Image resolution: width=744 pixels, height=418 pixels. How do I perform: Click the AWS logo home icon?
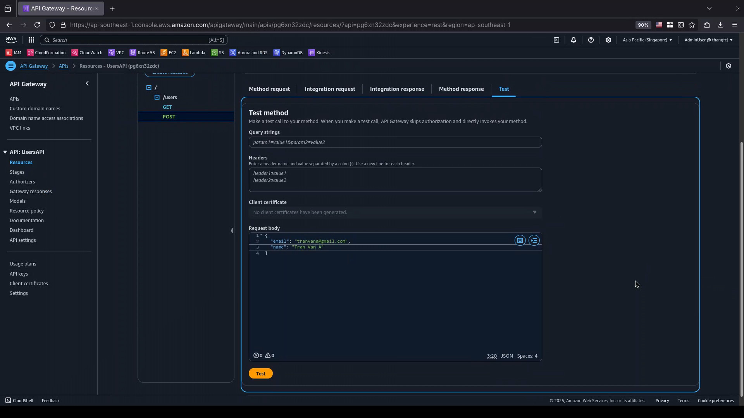[11, 40]
